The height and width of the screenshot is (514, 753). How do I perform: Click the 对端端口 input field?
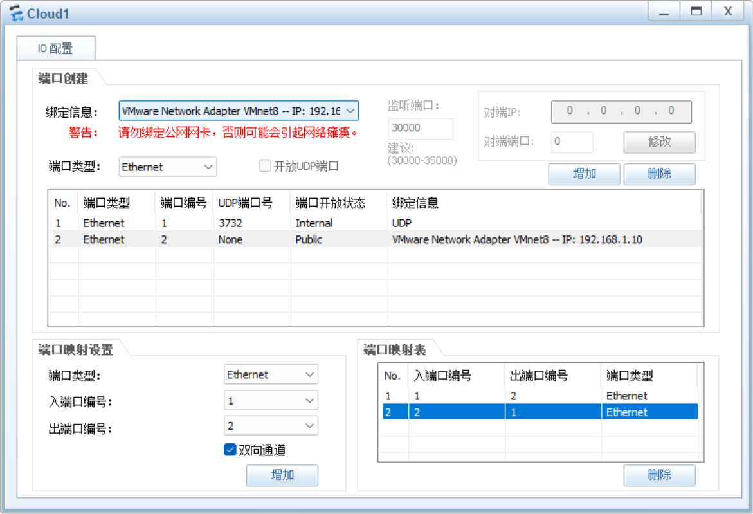tap(572, 142)
